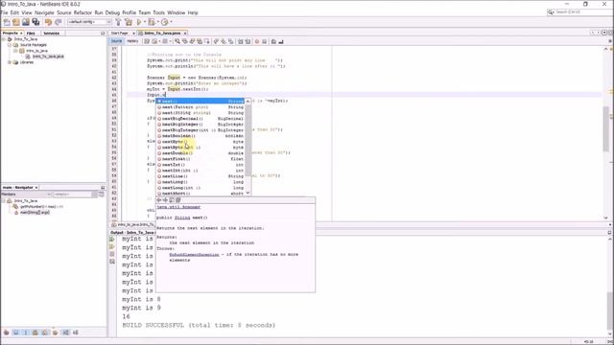This screenshot has width=614, height=345.
Task: Collapse the Intro_To_Java project node
Action: (x=4, y=39)
